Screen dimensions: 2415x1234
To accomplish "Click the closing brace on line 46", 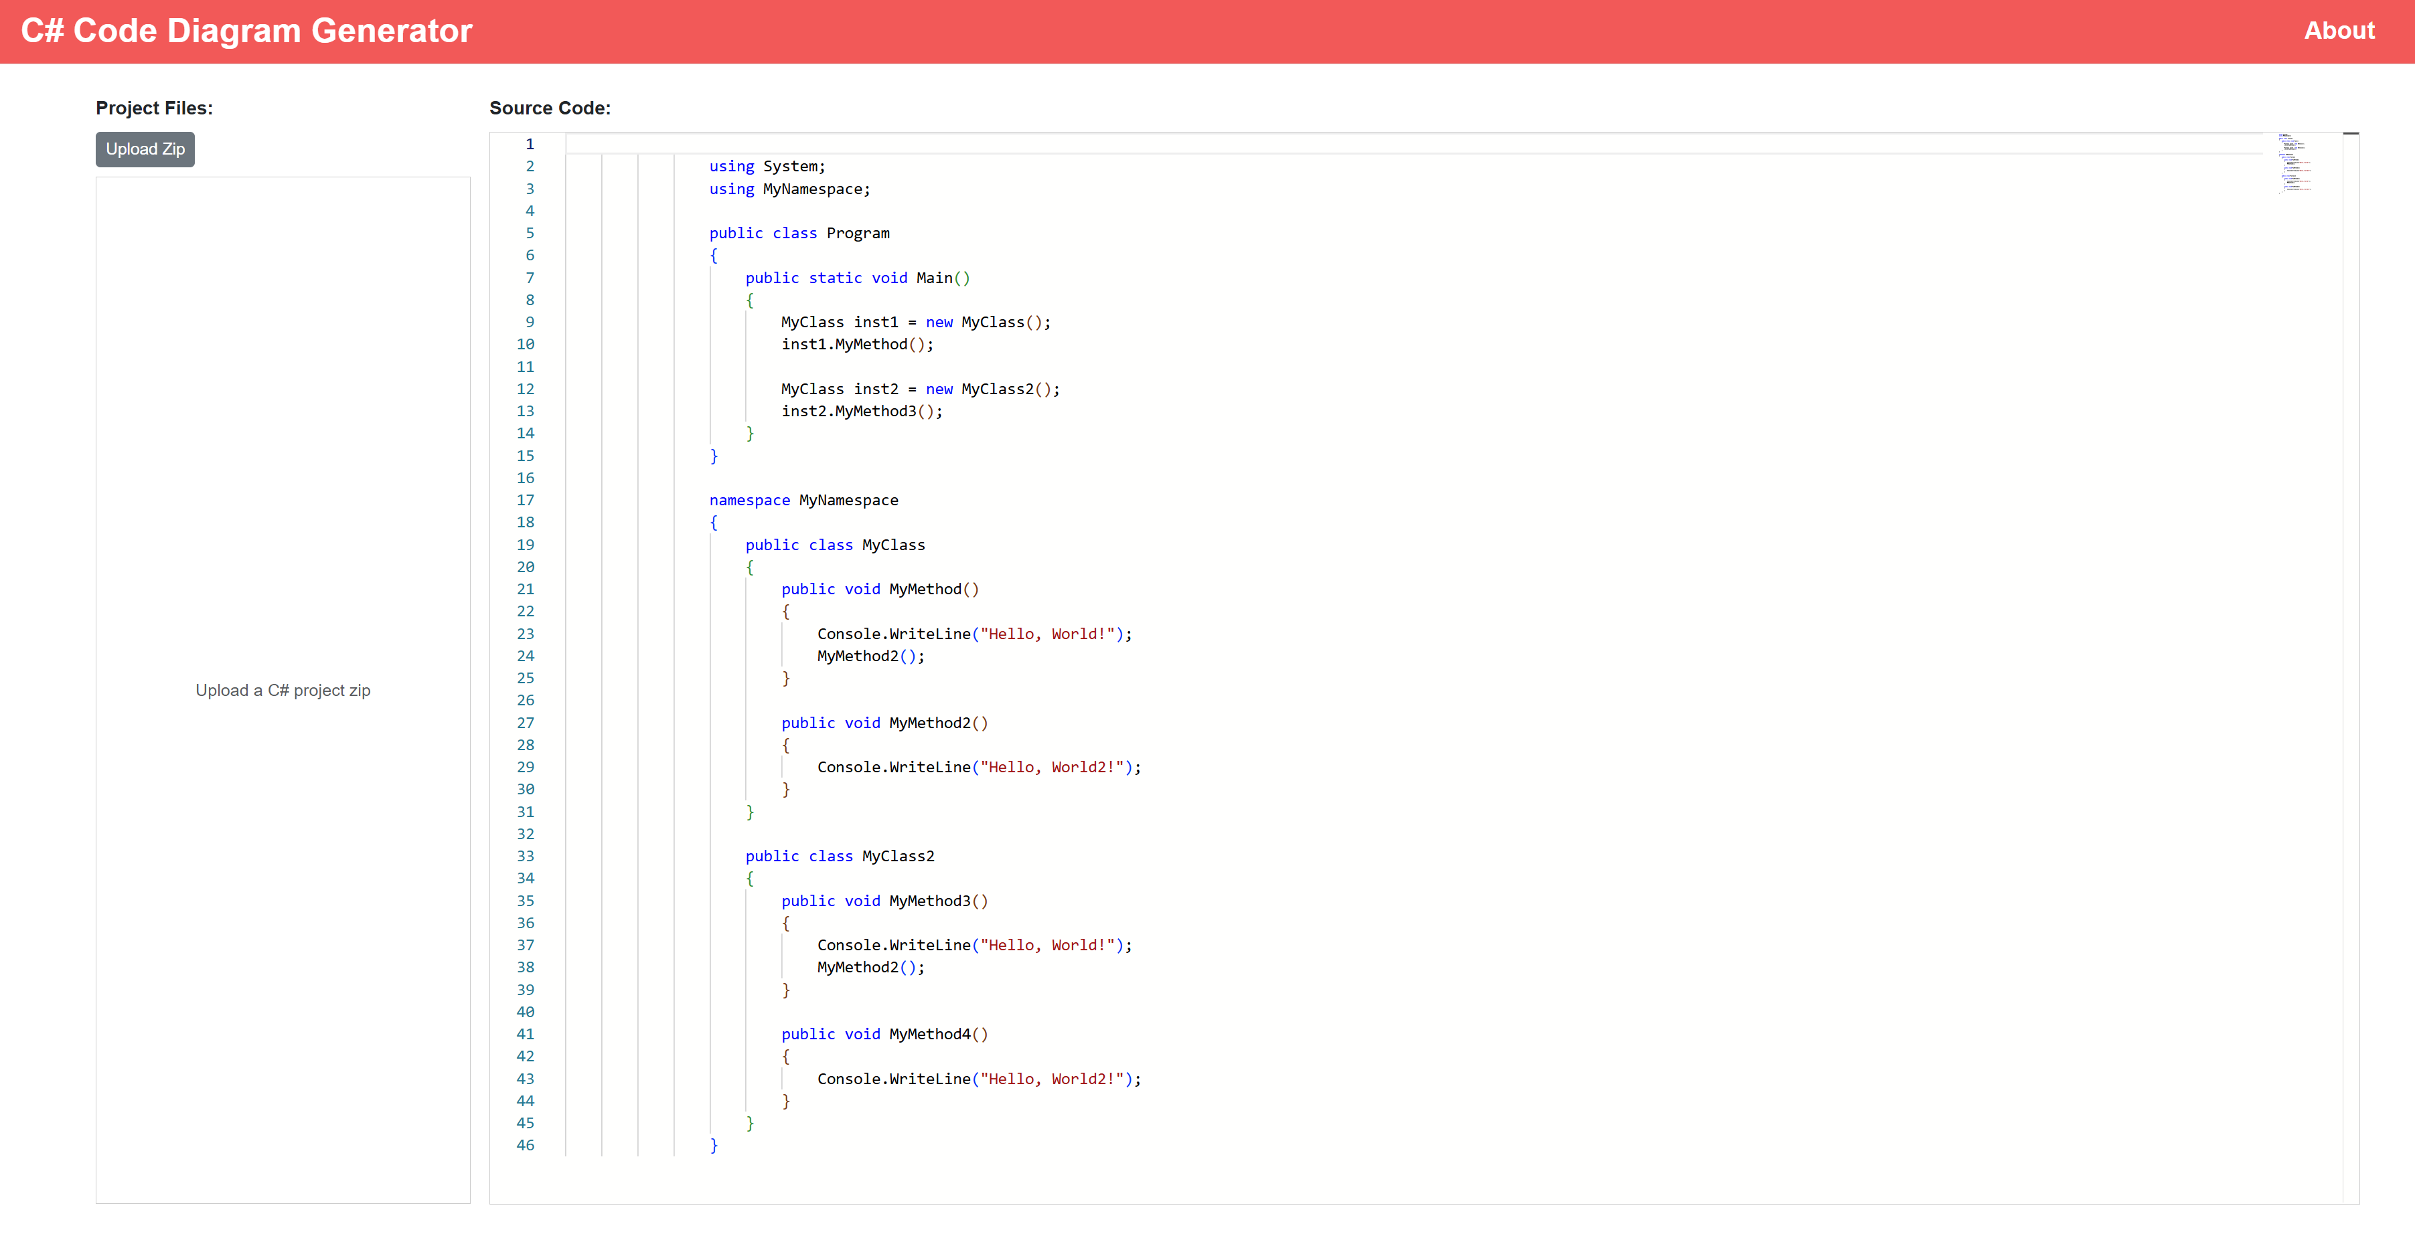I will 714,1145.
